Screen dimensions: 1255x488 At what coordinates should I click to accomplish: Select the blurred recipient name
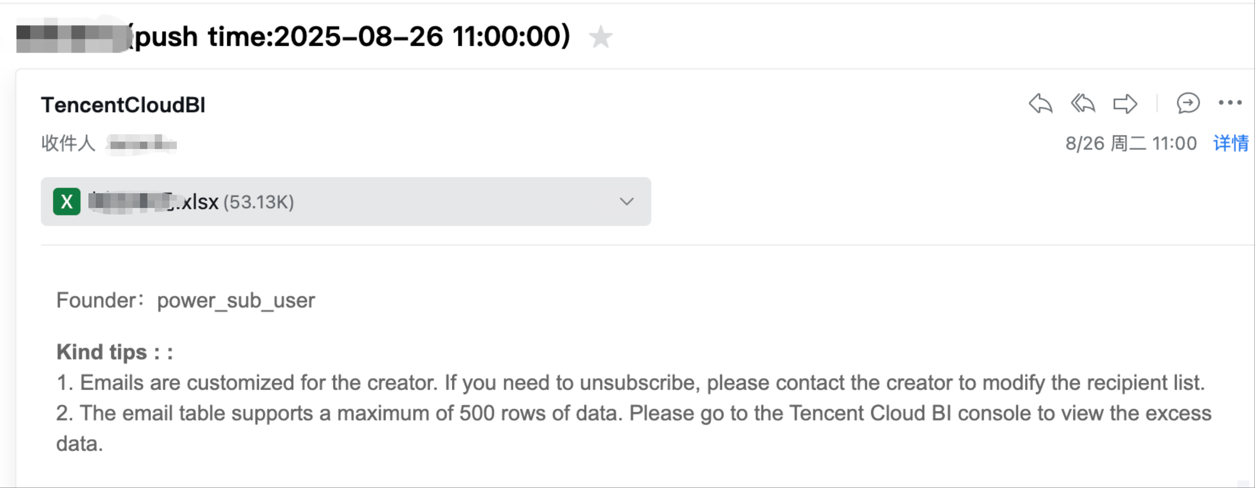pyautogui.click(x=142, y=144)
